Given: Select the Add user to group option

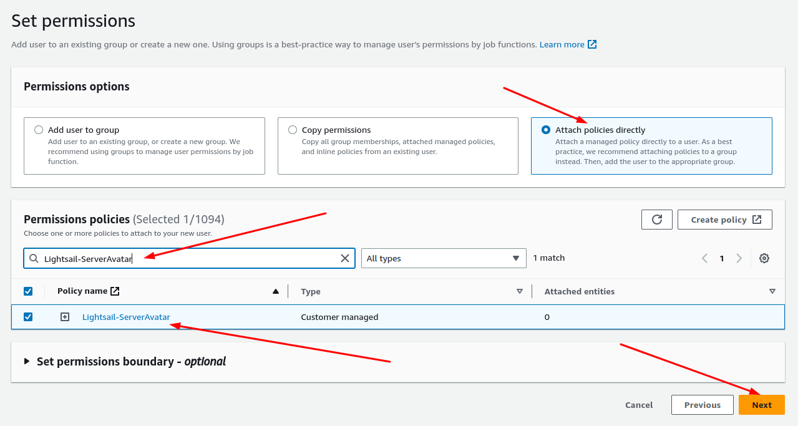Looking at the screenshot, I should (x=39, y=130).
